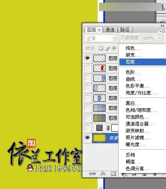This screenshot has width=166, height=189.
Task: Open the layers panel options menu
Action: pyautogui.click(x=163, y=31)
